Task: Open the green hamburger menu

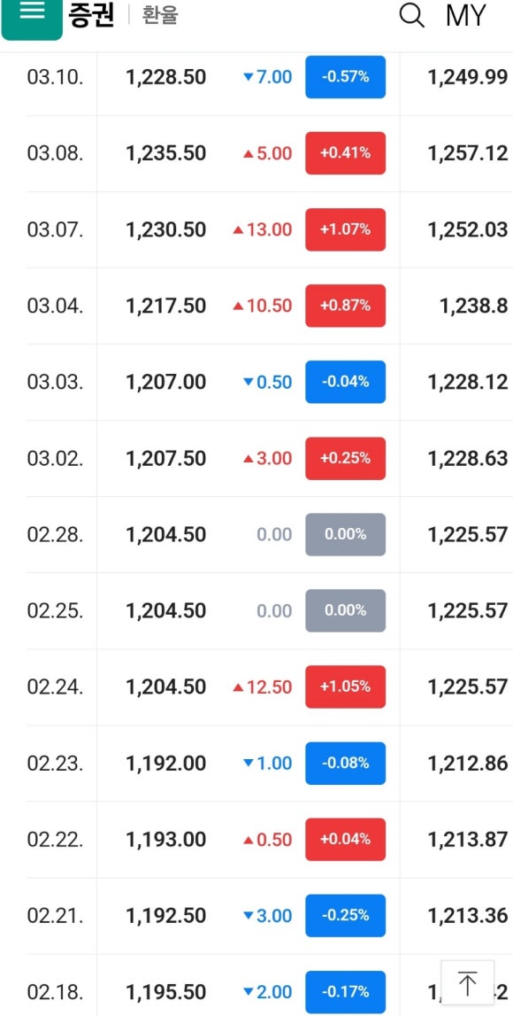Action: pos(32,16)
